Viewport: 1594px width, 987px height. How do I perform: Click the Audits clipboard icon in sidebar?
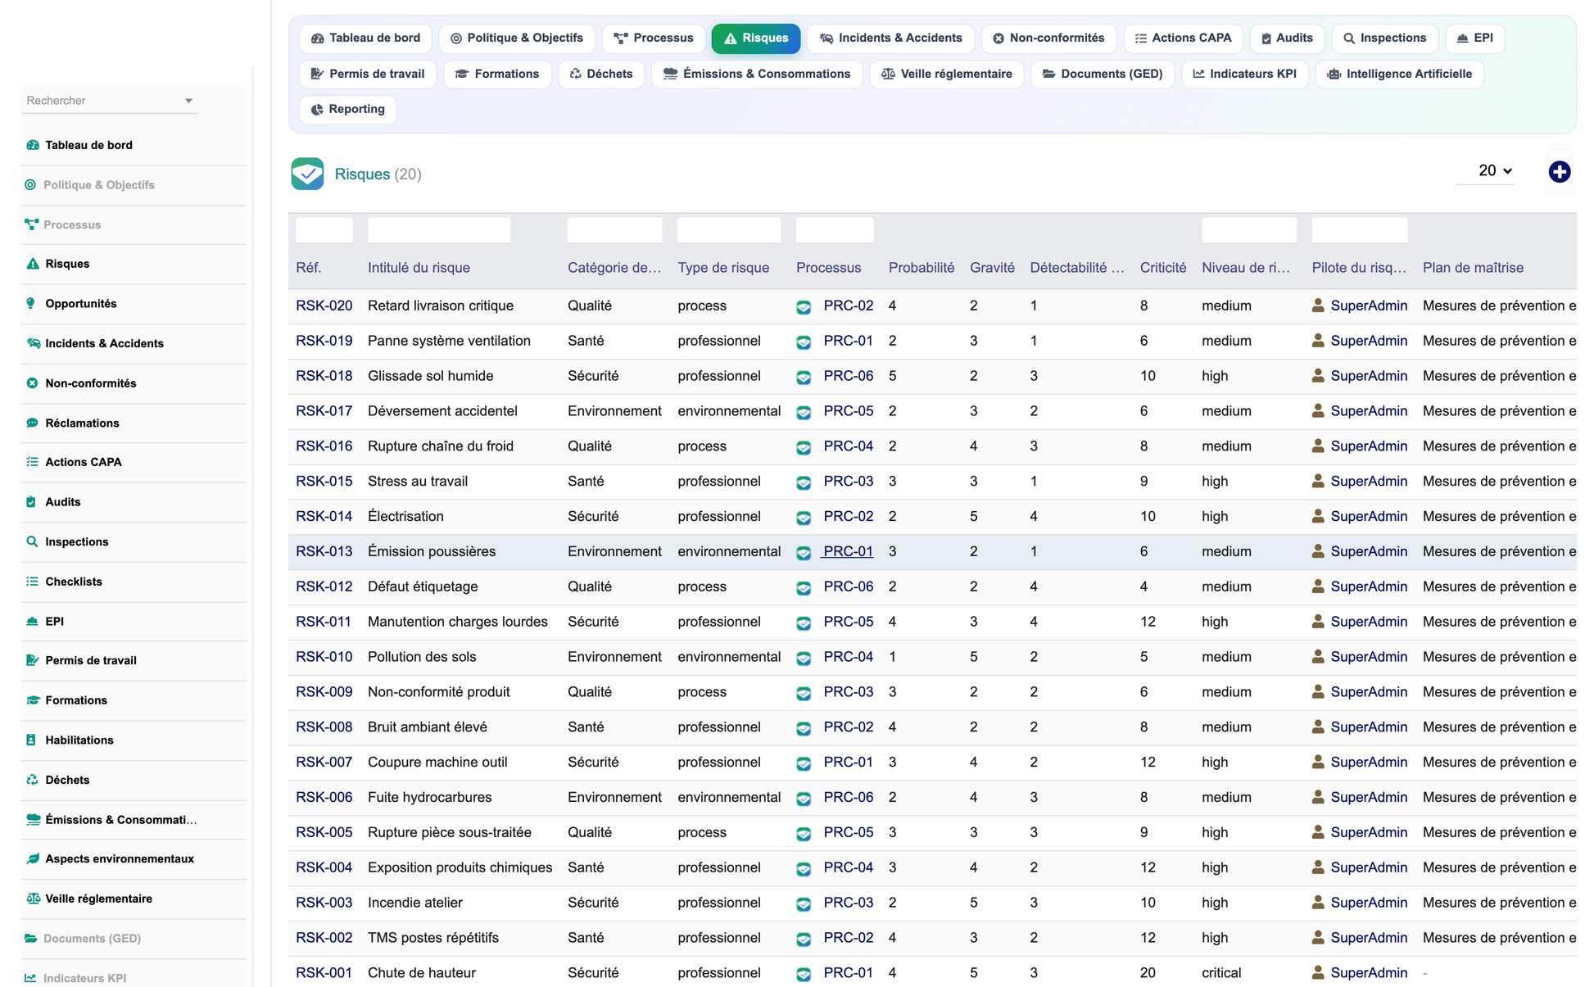(x=31, y=502)
